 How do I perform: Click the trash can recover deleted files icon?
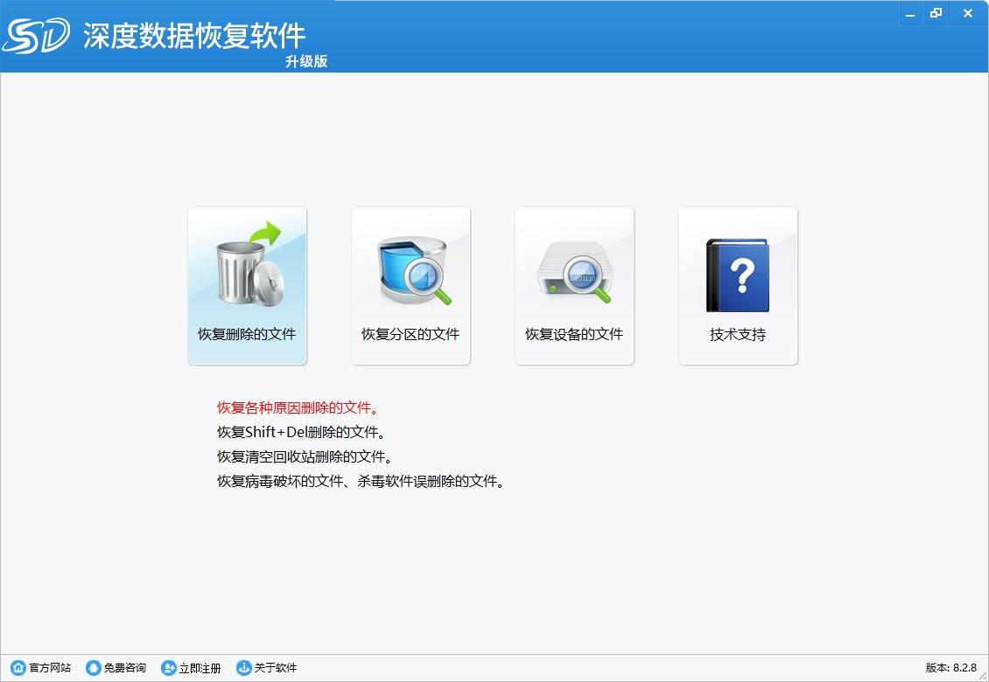coord(249,263)
